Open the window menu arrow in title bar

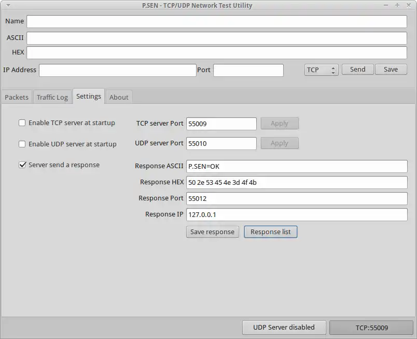[8, 5]
